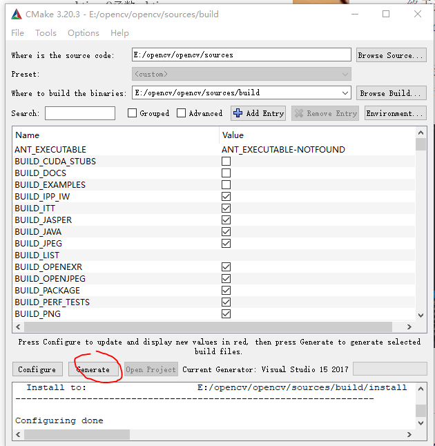Select the BUILD_LIST entry
Viewport: 435px width, 446px height.
pos(37,255)
